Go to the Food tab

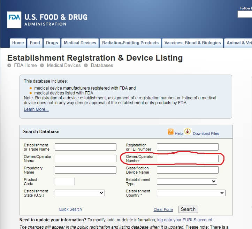tap(35, 43)
